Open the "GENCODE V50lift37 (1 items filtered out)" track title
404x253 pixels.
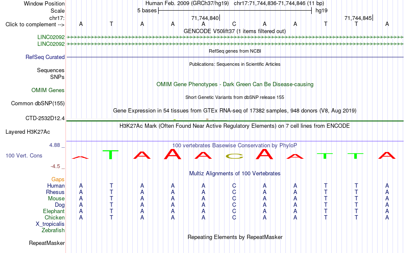(235, 31)
